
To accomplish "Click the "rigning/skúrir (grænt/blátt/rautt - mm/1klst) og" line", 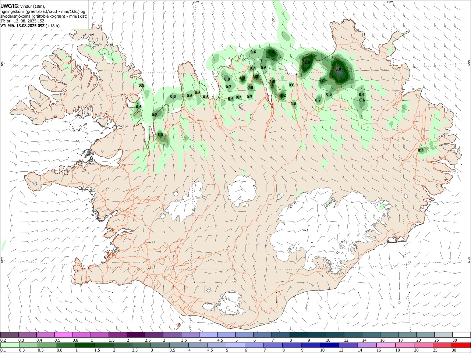I will click(x=42, y=11).
